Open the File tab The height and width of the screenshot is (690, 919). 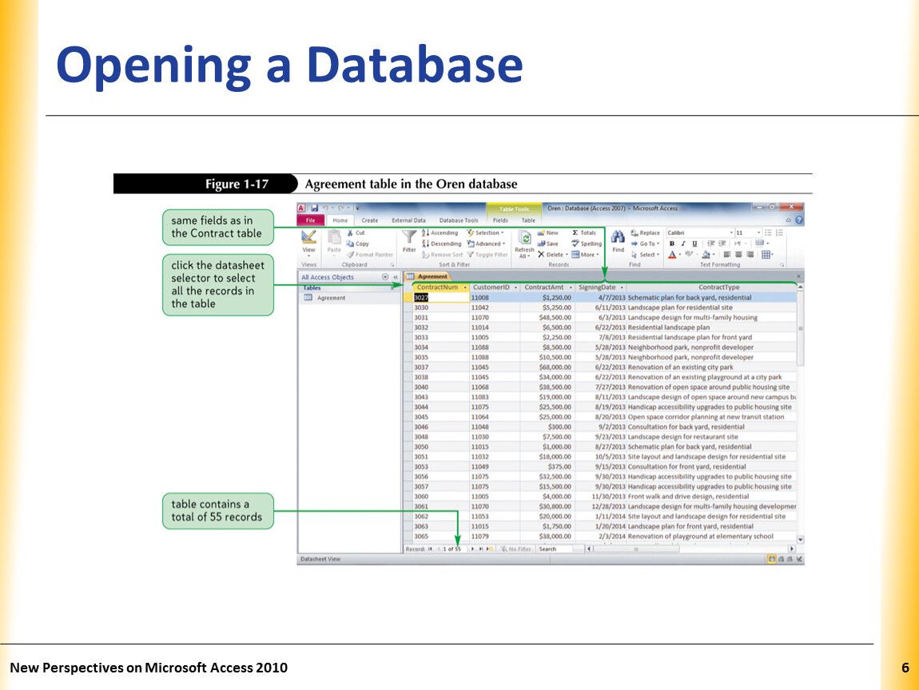point(311,220)
